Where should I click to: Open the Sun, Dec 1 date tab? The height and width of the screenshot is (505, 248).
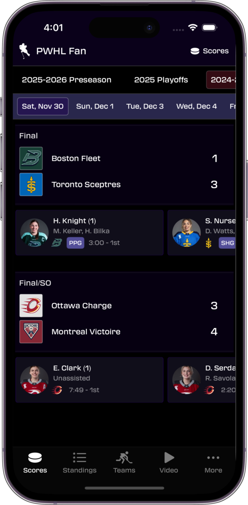pyautogui.click(x=95, y=106)
